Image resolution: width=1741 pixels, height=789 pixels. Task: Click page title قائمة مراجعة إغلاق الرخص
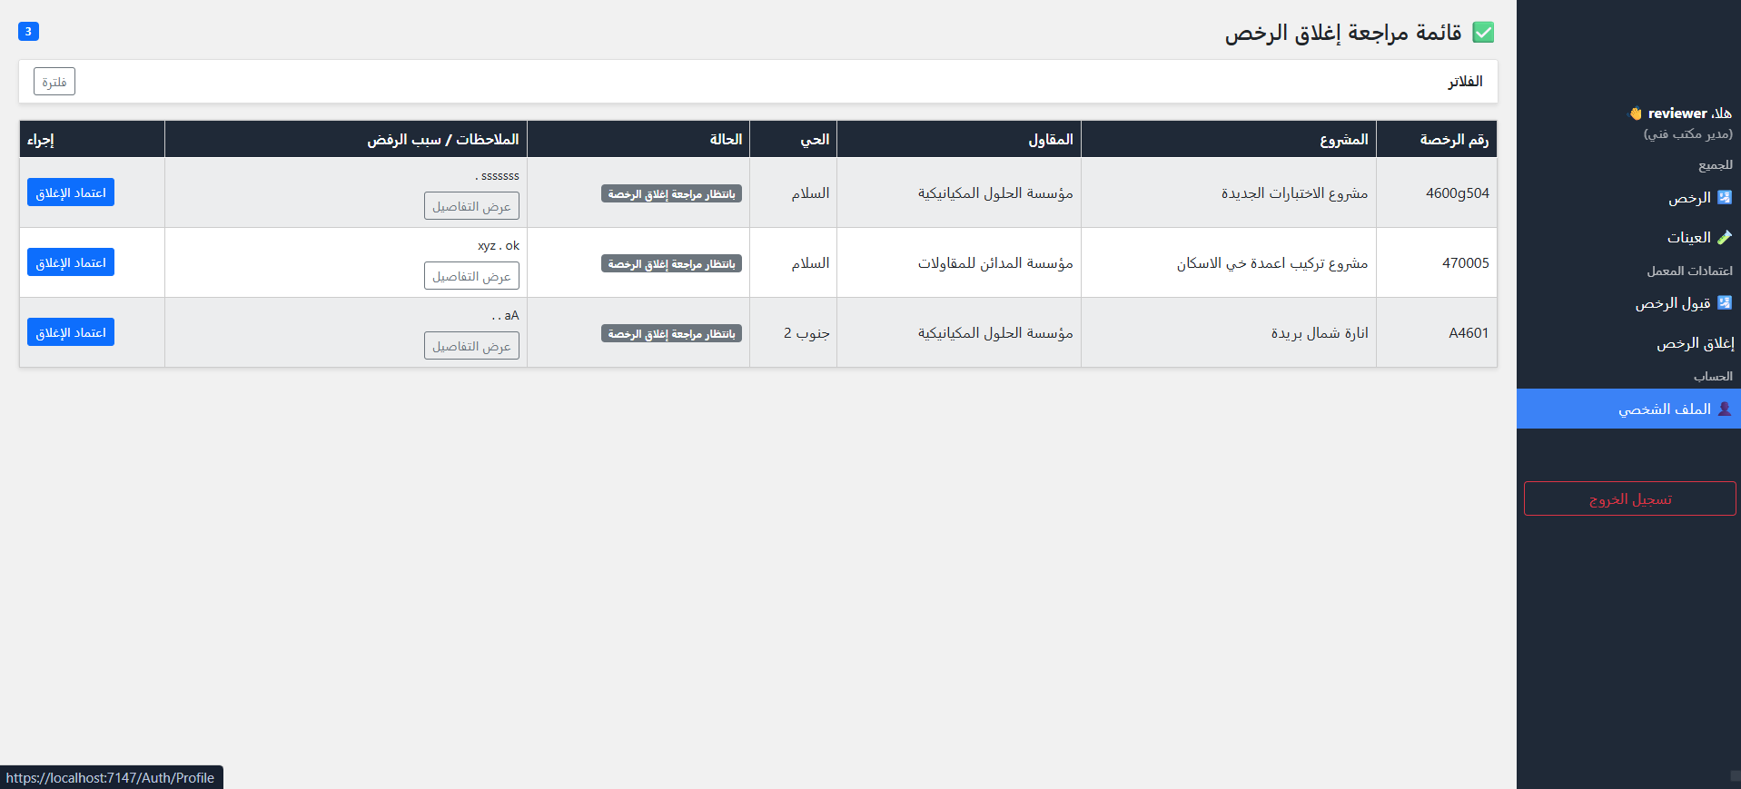click(1343, 33)
